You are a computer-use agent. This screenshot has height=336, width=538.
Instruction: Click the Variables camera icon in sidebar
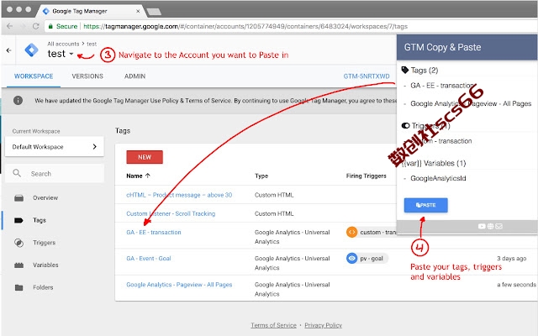tap(18, 265)
